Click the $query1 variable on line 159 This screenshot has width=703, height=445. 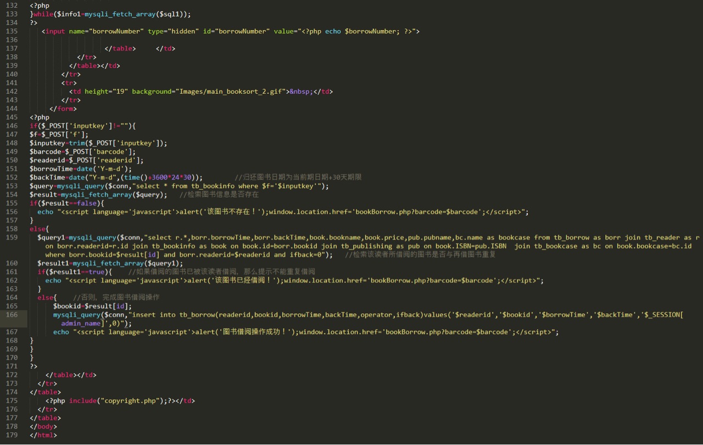click(51, 238)
